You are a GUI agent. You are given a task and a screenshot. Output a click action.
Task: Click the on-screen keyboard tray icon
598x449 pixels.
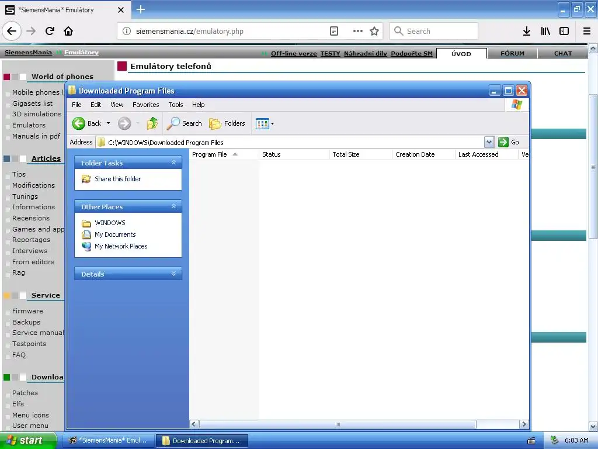(x=531, y=441)
